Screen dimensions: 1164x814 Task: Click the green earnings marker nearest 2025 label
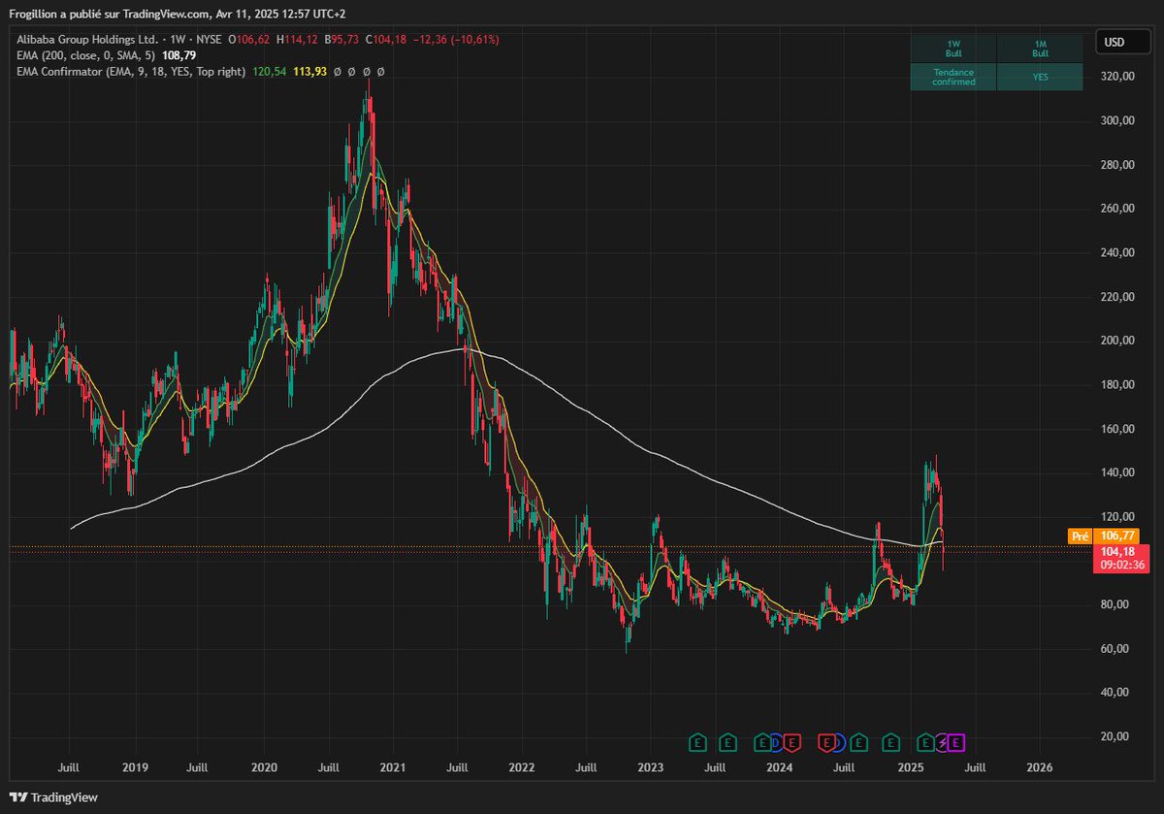point(925,742)
